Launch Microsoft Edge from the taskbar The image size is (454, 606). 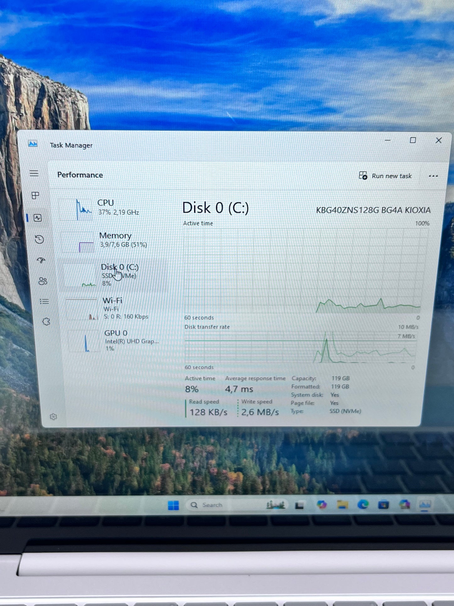coord(363,505)
